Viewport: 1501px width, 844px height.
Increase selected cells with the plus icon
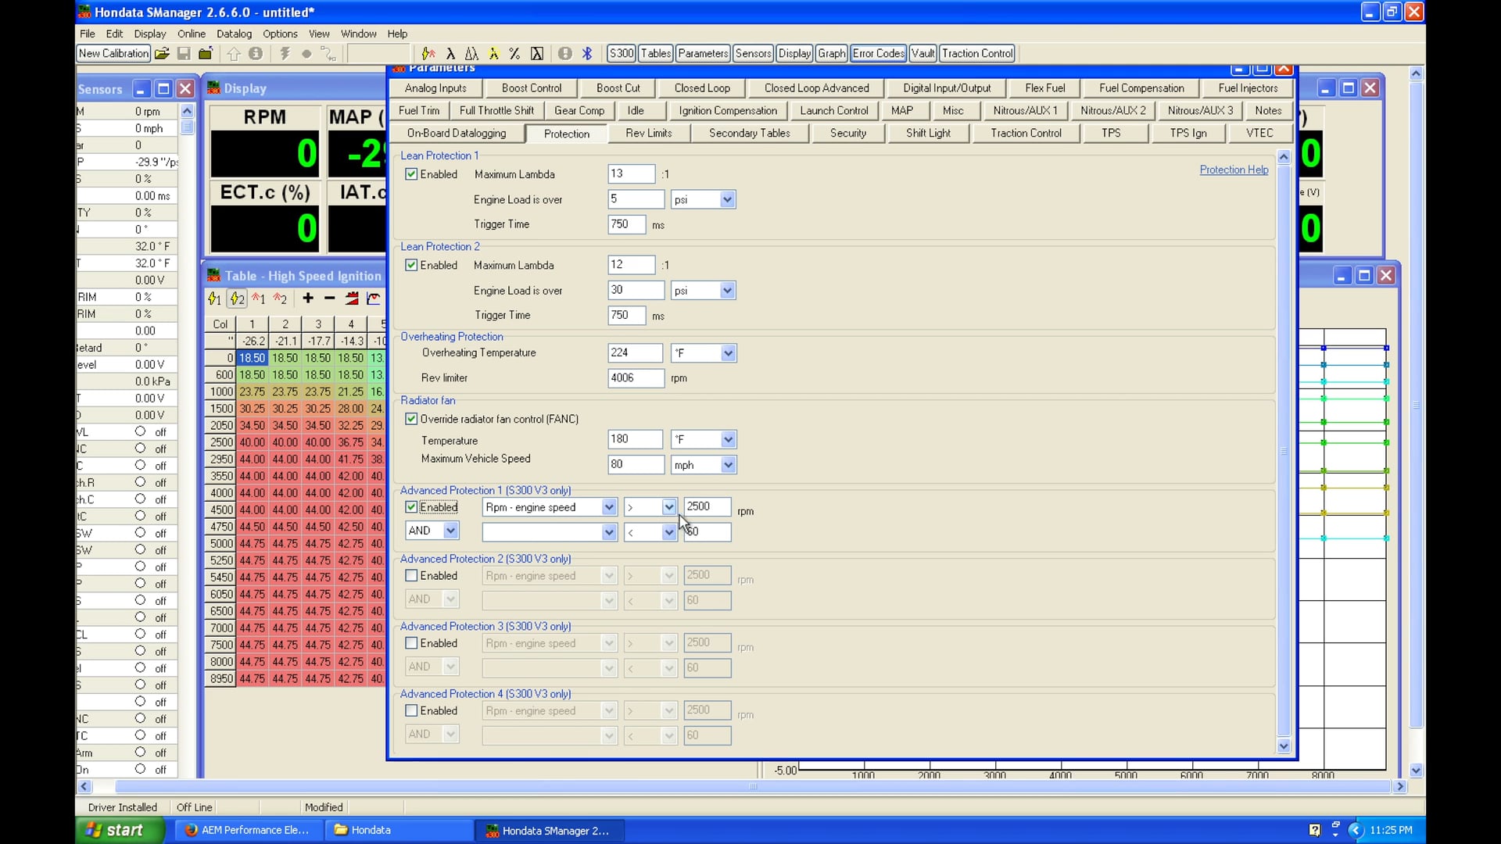[x=307, y=299]
